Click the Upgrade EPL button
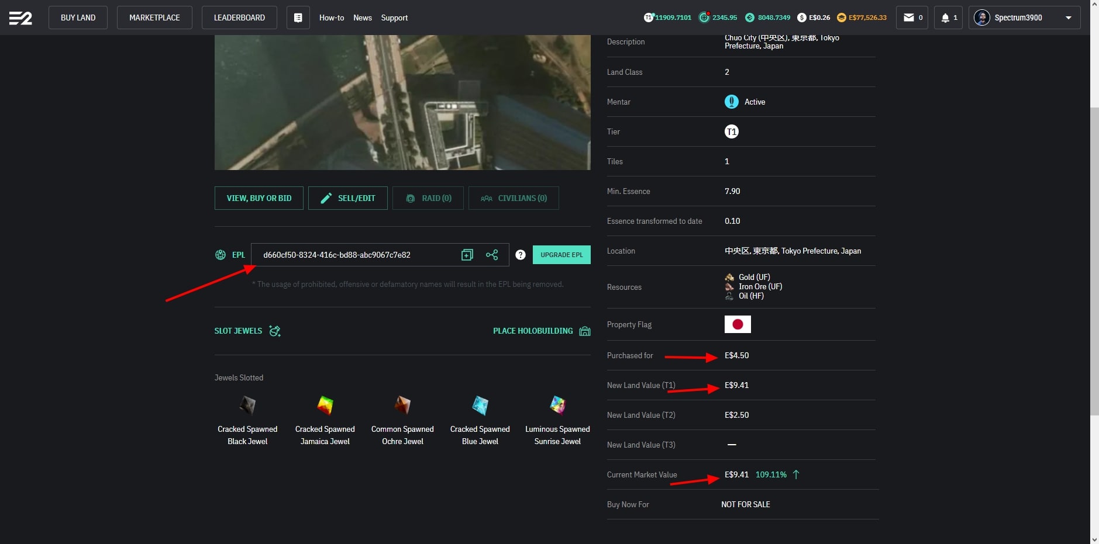Screen dimensions: 1099x544 click(x=561, y=255)
